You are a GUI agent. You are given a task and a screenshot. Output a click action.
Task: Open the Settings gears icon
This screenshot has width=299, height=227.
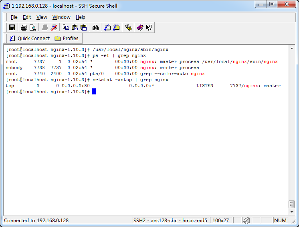point(128,27)
